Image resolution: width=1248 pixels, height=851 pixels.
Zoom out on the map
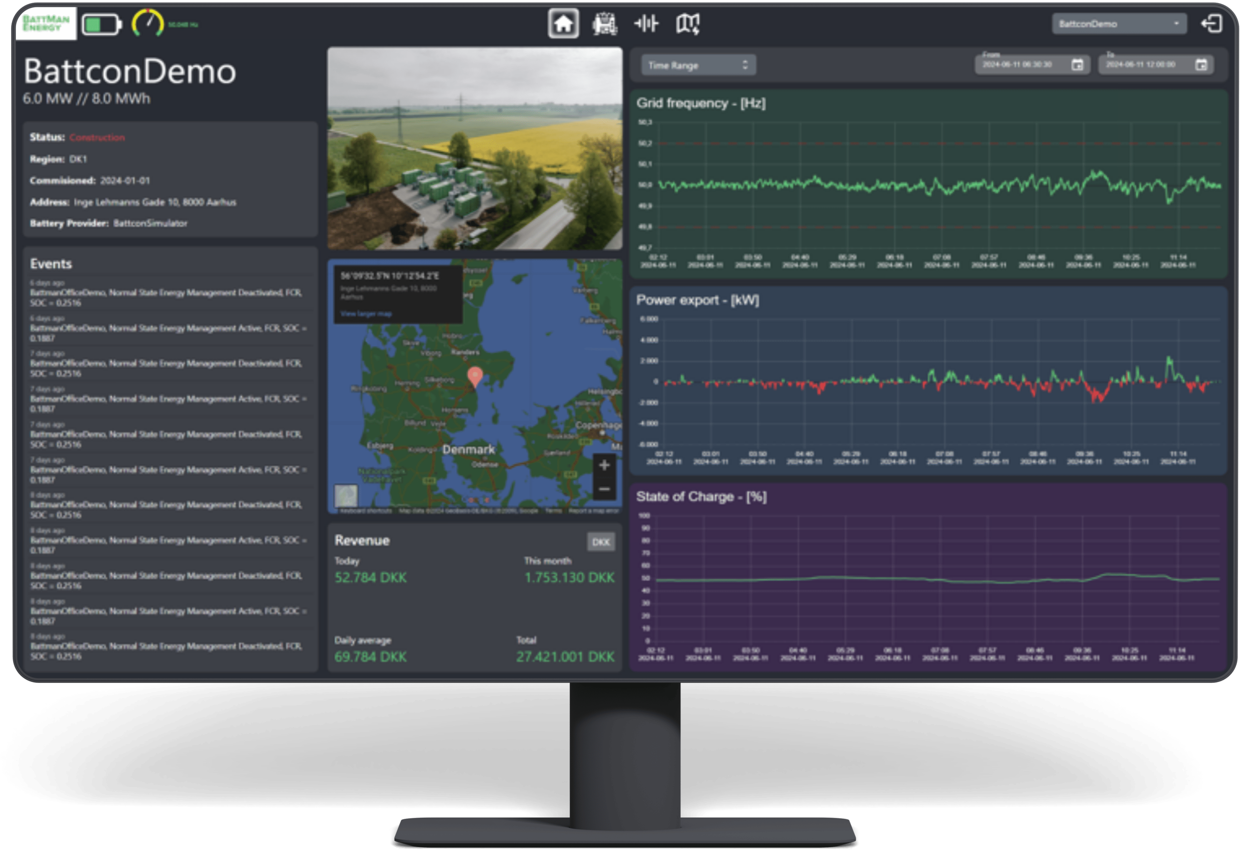point(604,489)
